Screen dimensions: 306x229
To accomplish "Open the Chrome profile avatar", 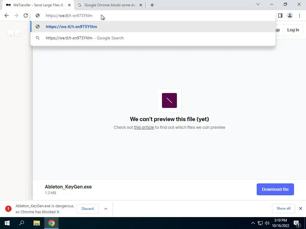I will (x=290, y=16).
